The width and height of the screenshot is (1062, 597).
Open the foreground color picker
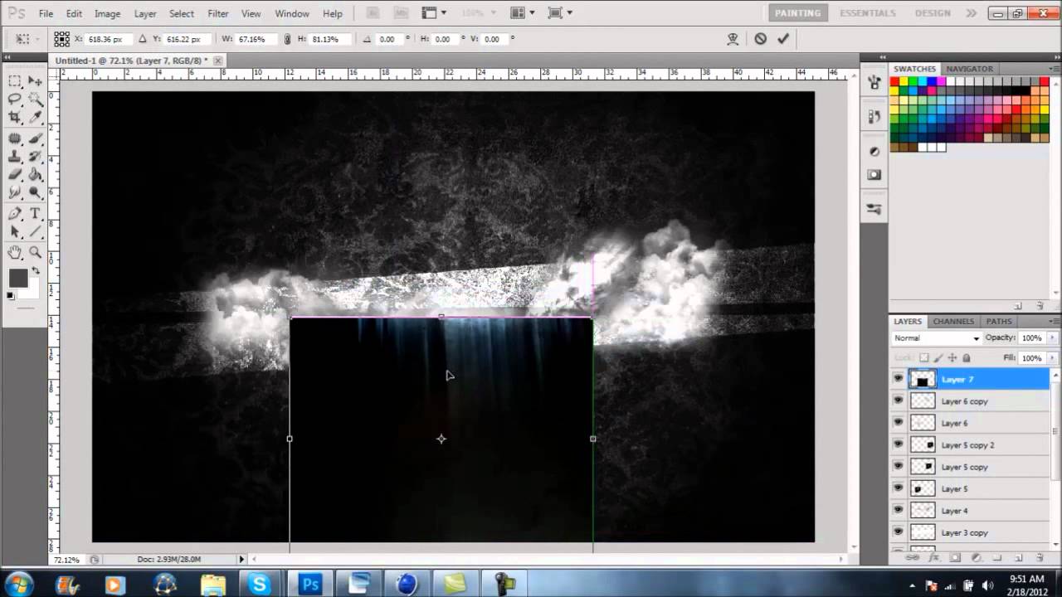(x=18, y=279)
